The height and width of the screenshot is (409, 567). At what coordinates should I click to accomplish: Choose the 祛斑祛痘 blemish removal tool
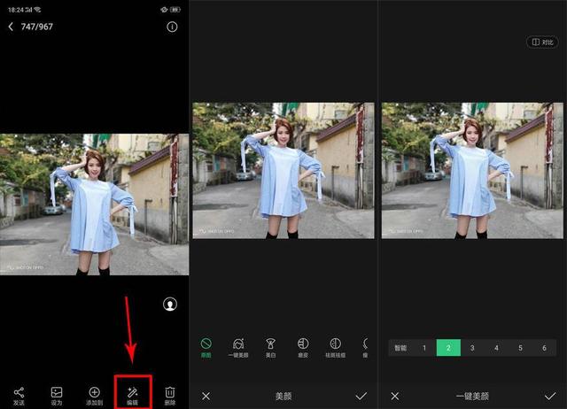[335, 346]
